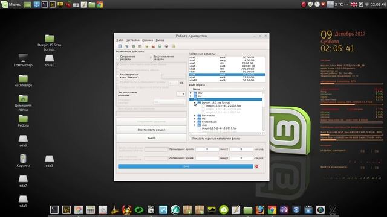The height and width of the screenshot is (217, 387).
Task: Open the calculator icon in the dock
Action: pos(91,210)
